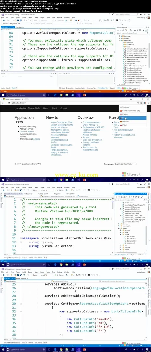Click the Home Page browser tab
Image resolution: width=151 pixels, height=352 pixels.
click(13, 99)
